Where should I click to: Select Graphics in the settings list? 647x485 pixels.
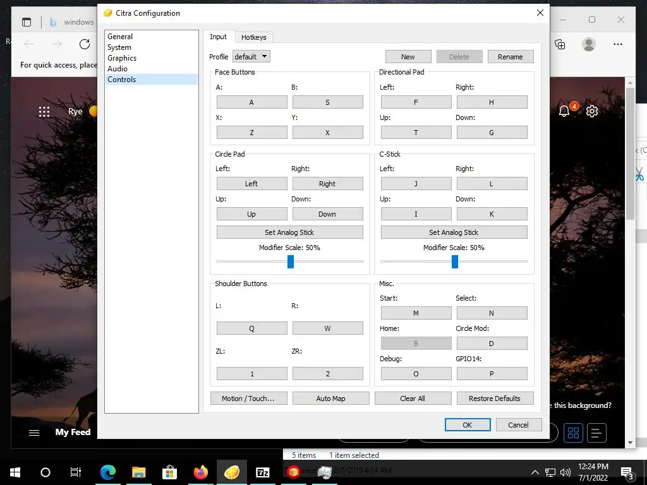(x=151, y=57)
